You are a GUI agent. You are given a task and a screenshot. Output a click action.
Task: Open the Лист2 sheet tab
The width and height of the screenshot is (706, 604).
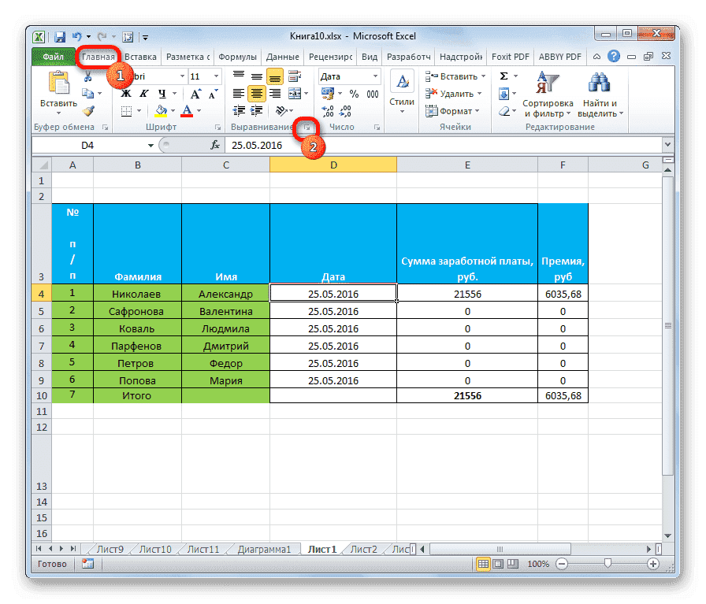click(363, 549)
